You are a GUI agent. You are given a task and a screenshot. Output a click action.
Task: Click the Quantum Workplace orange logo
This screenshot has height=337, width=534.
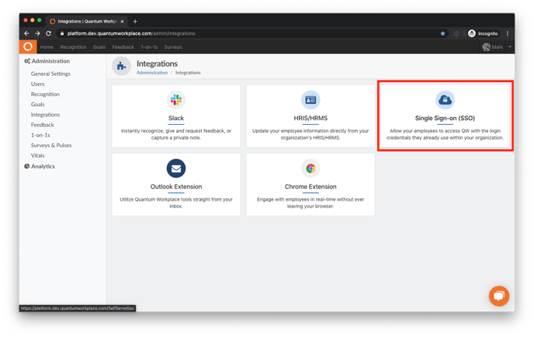coord(28,47)
